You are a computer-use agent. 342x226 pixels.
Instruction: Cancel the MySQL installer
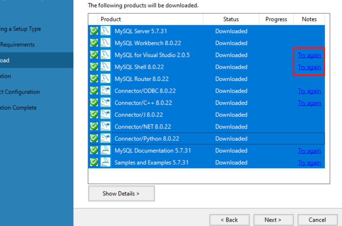click(317, 220)
